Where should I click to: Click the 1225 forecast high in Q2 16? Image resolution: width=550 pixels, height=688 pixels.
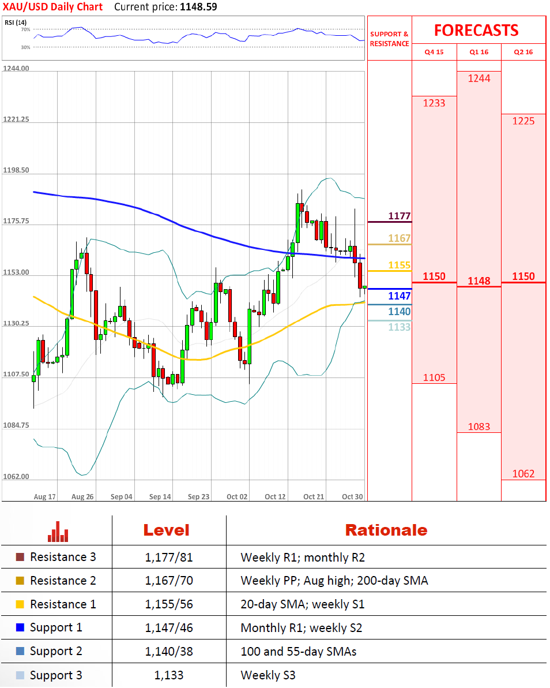coord(523,121)
